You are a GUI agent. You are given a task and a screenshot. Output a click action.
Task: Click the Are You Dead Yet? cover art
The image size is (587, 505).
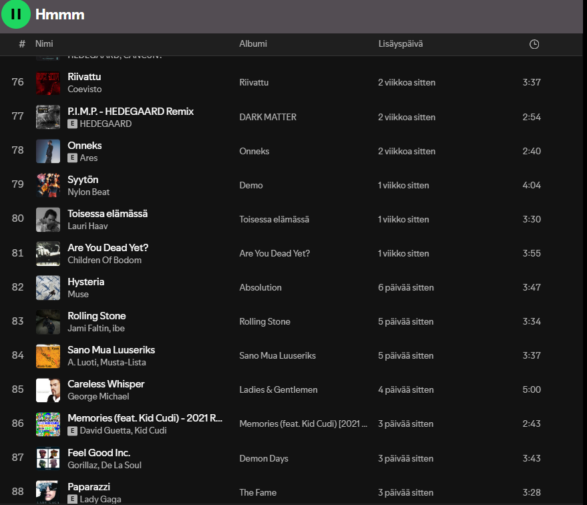click(x=48, y=253)
